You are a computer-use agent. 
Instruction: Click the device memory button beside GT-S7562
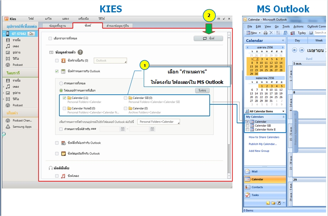(31, 34)
